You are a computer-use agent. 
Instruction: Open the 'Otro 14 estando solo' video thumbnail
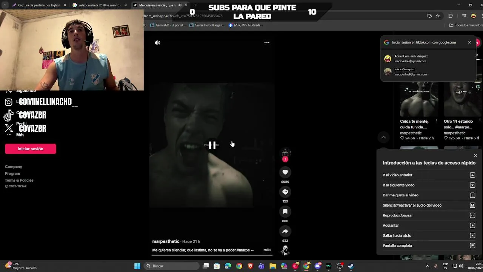pyautogui.click(x=462, y=99)
